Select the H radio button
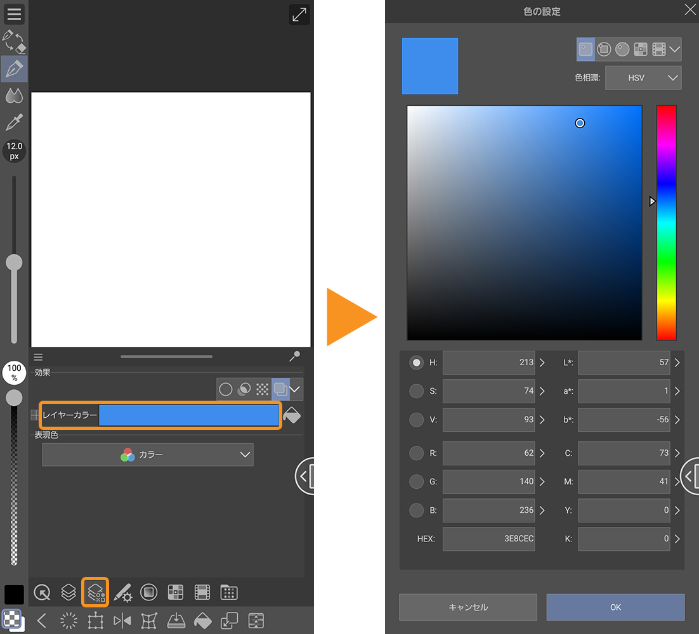 [416, 363]
